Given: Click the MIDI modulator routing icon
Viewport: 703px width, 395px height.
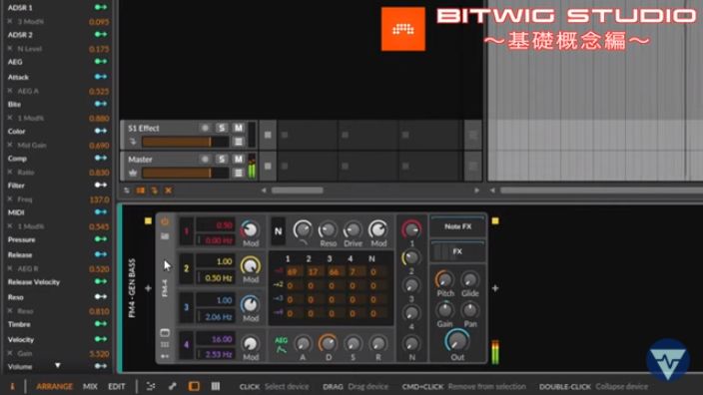Looking at the screenshot, I should (101, 211).
